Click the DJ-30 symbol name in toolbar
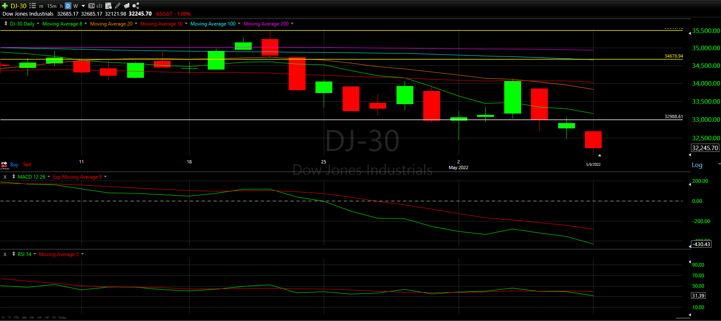 coord(19,6)
